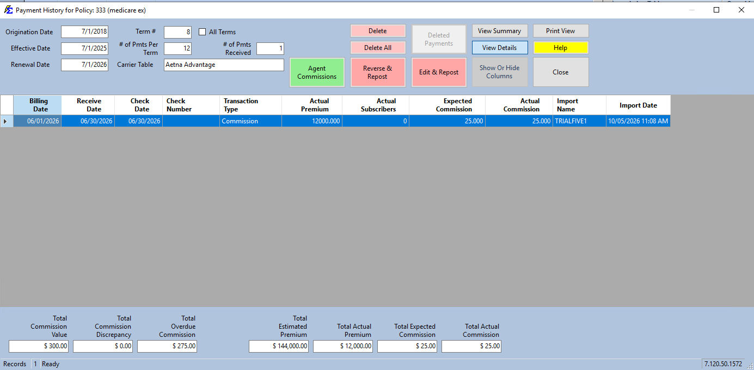This screenshot has height=370, width=754.
Task: Click Show Or Hide Columns button
Action: (x=500, y=72)
